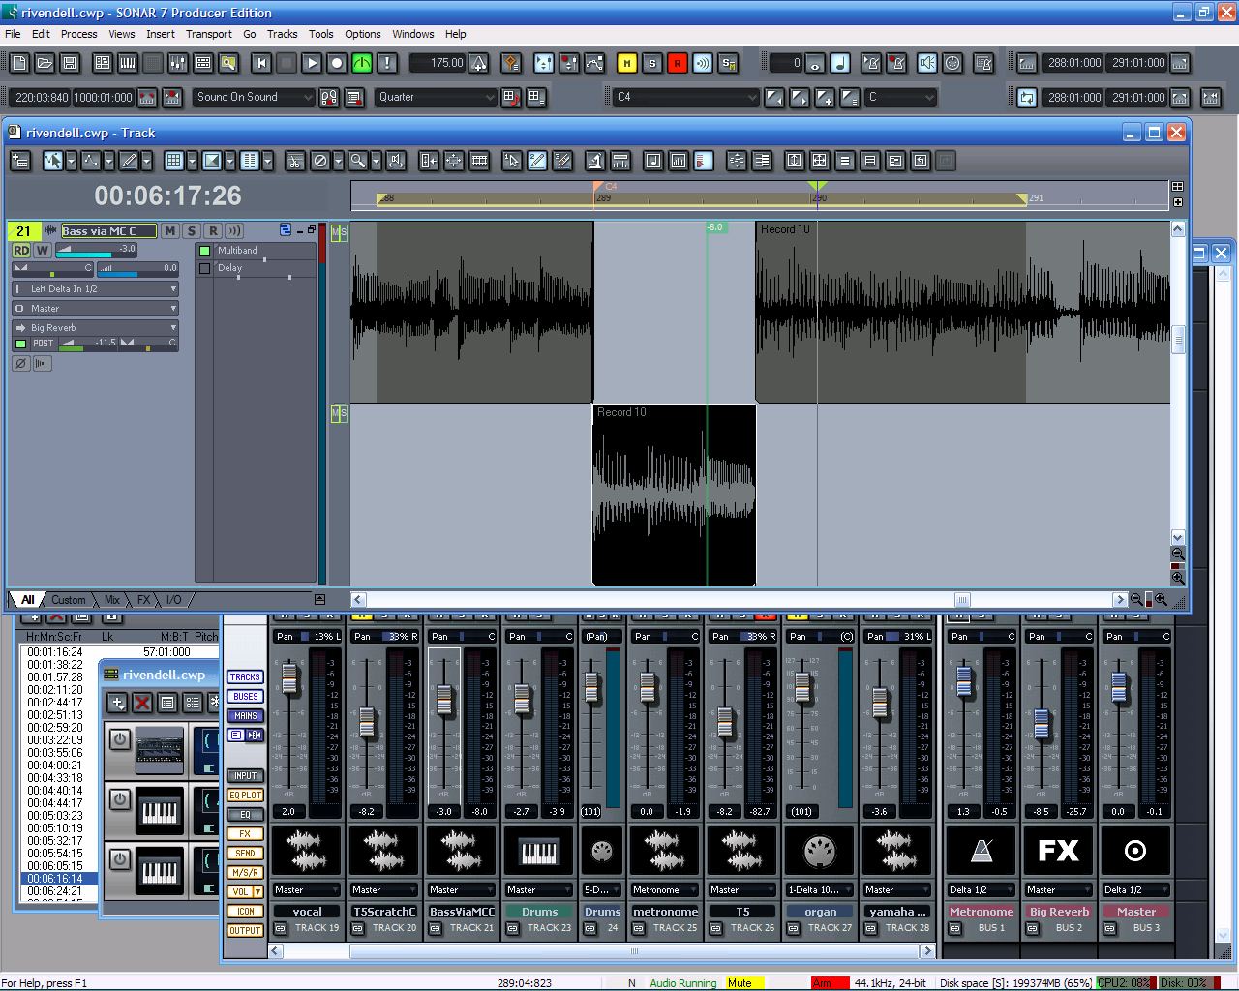The width and height of the screenshot is (1239, 991).
Task: Click the BUSES button in Console view
Action: (x=245, y=697)
